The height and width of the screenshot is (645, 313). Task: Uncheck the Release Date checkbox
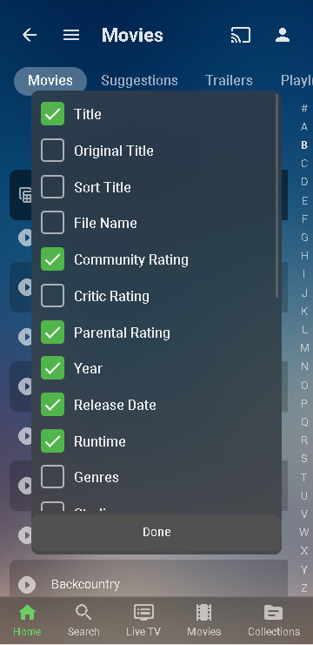point(52,405)
